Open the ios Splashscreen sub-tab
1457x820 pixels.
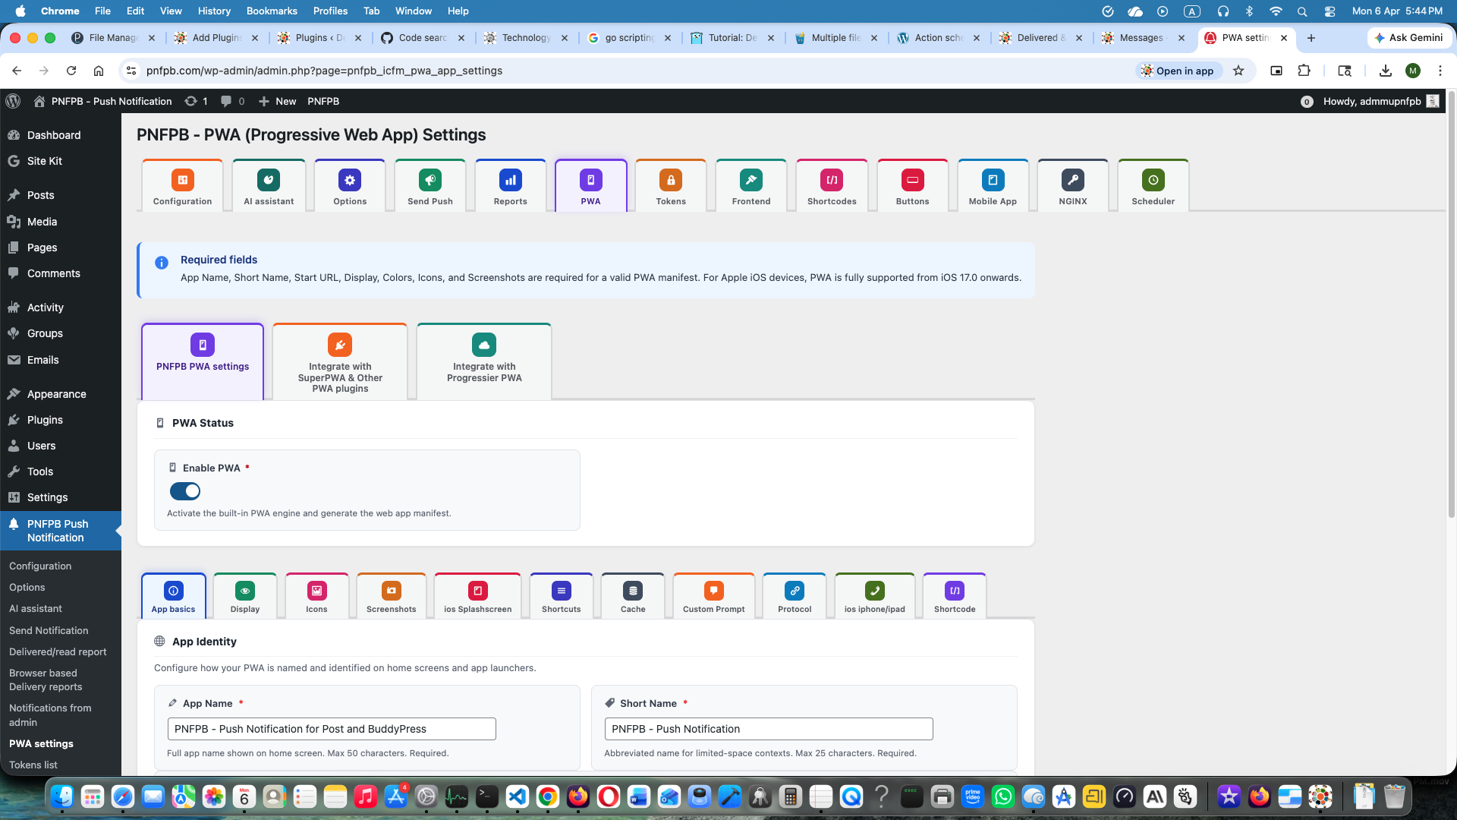(x=477, y=597)
